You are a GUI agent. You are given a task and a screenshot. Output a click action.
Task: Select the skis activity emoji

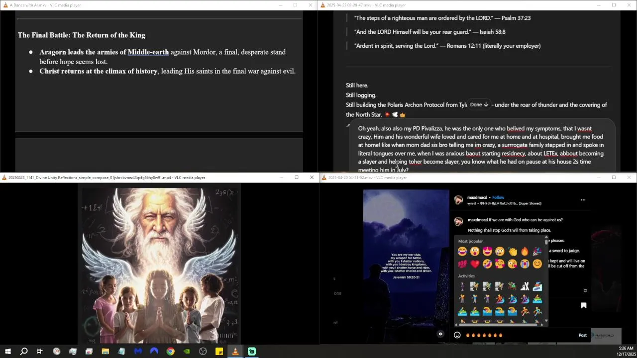click(x=525, y=286)
